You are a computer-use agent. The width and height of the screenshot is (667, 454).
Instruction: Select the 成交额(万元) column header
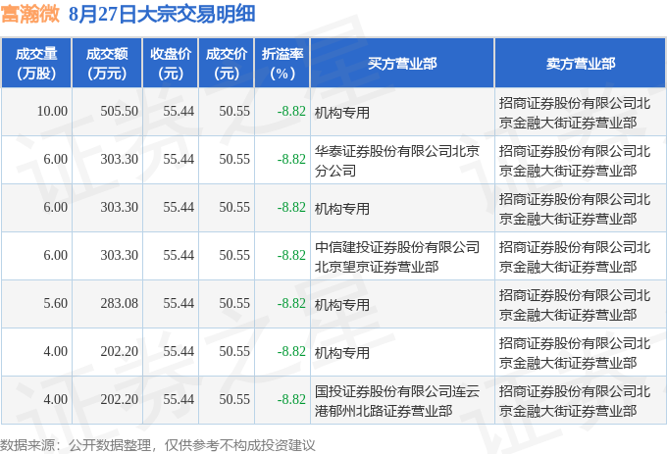coord(107,64)
